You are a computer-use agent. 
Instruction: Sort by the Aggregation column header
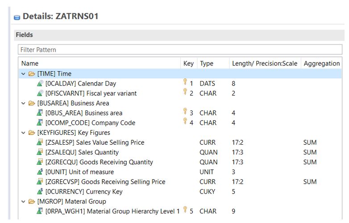point(321,64)
